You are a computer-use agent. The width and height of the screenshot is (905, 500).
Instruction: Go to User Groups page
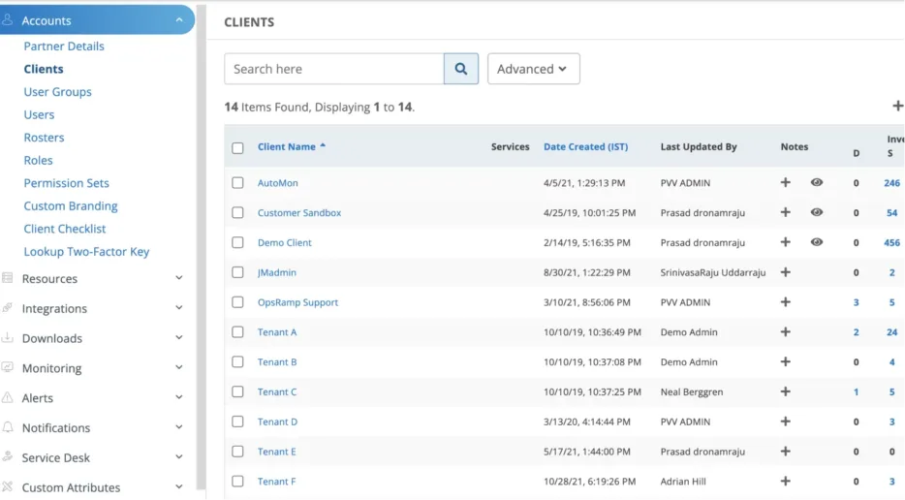[x=58, y=92]
